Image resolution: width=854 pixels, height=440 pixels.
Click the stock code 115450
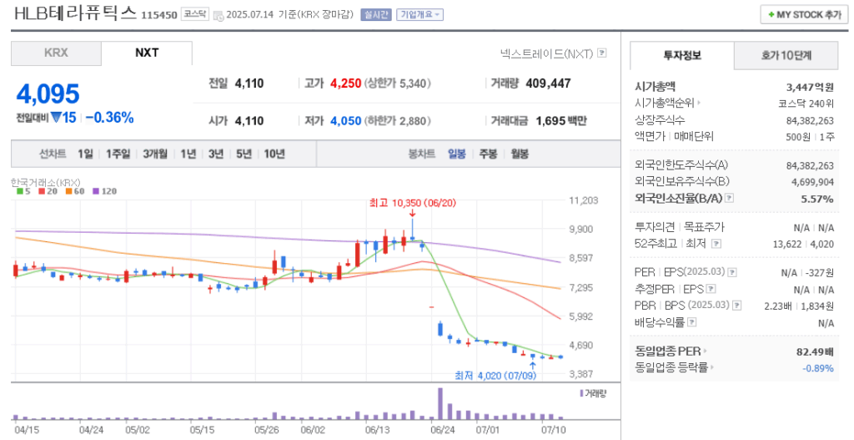tap(159, 15)
